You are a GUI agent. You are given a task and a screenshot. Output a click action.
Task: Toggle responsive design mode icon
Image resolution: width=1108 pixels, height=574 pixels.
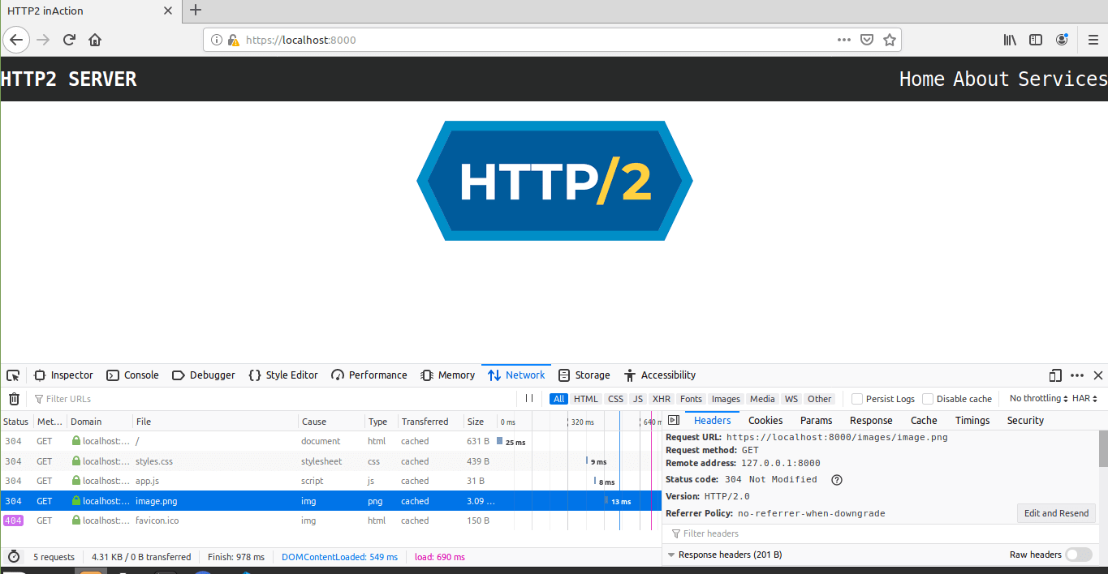[1055, 375]
